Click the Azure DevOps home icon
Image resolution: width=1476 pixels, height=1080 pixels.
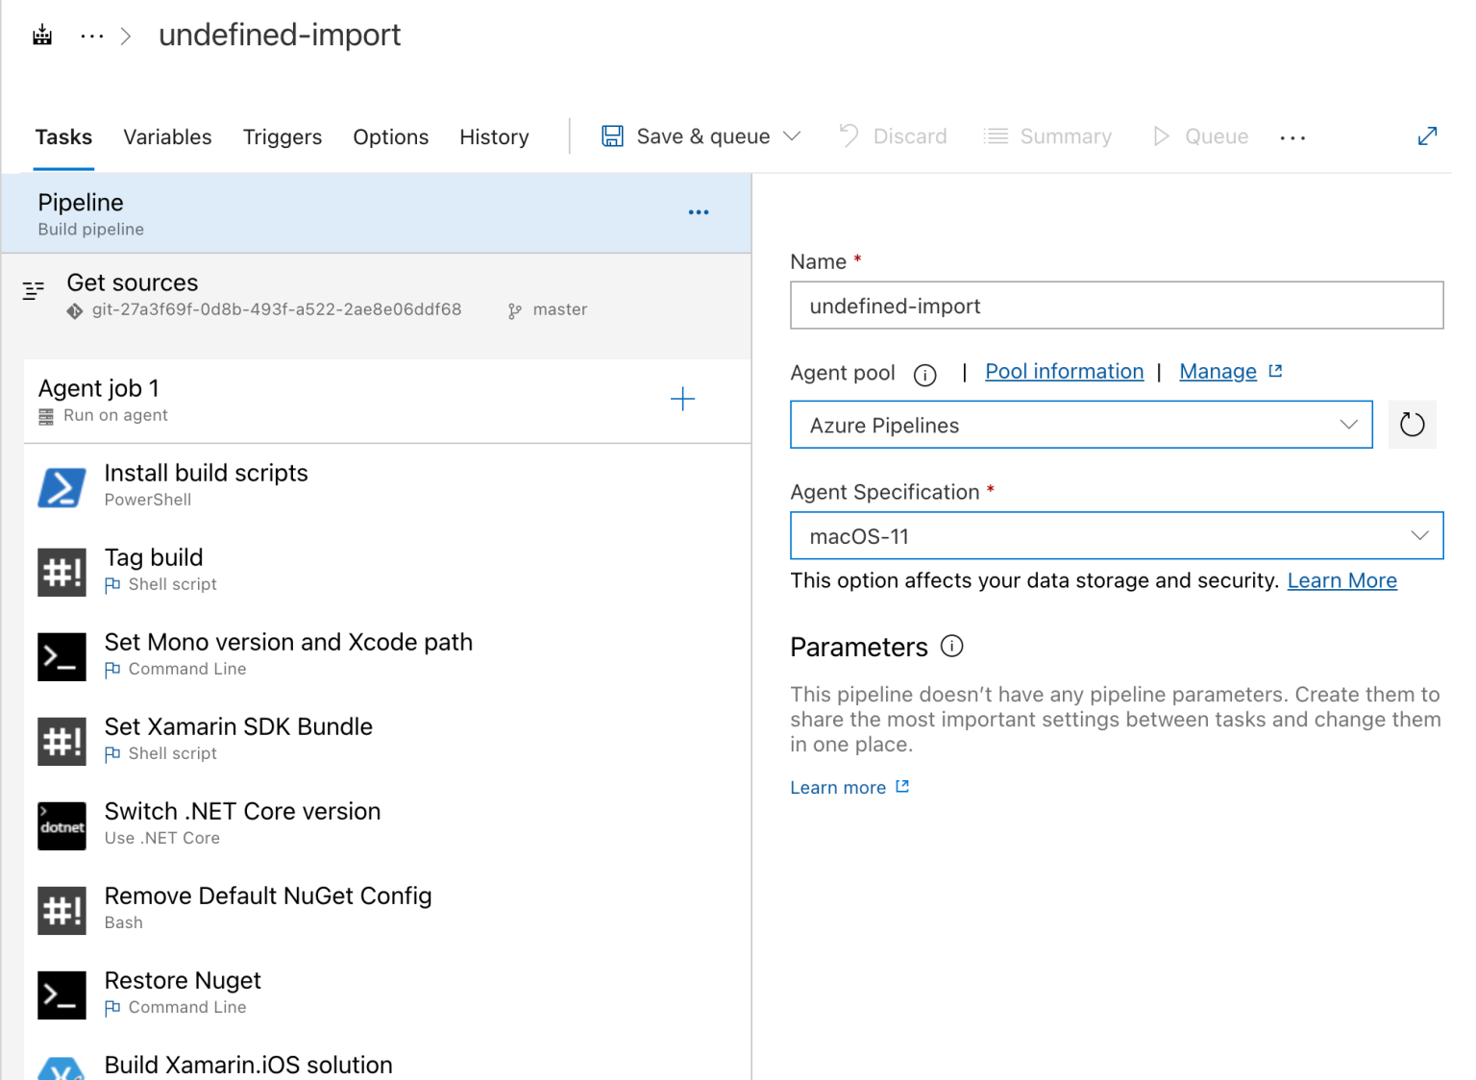tap(41, 35)
